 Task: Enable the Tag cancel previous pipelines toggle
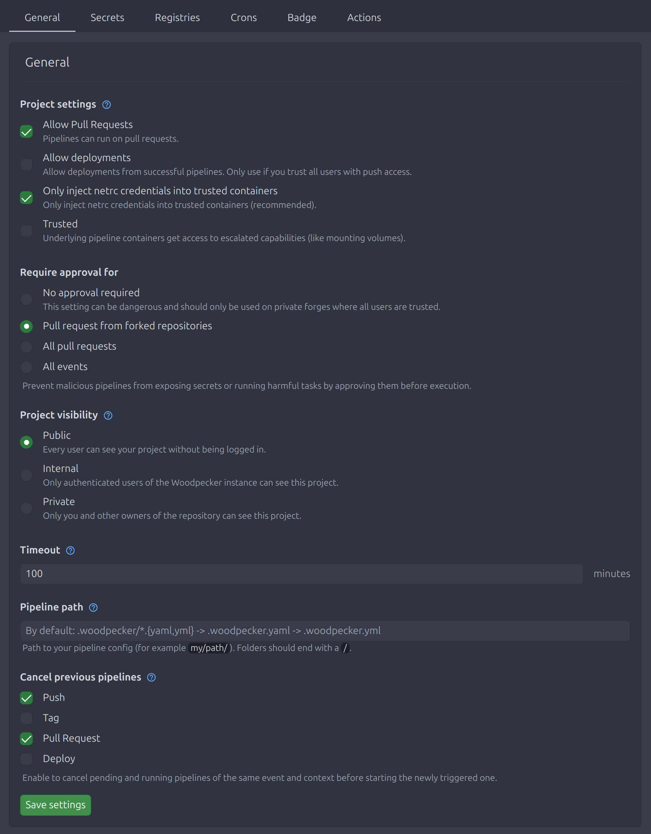pos(27,717)
